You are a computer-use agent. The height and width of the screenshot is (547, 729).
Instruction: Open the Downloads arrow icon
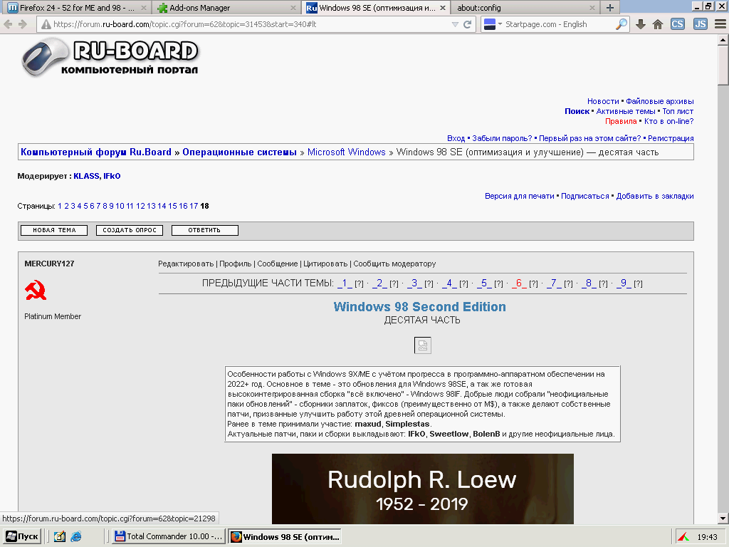tap(640, 24)
